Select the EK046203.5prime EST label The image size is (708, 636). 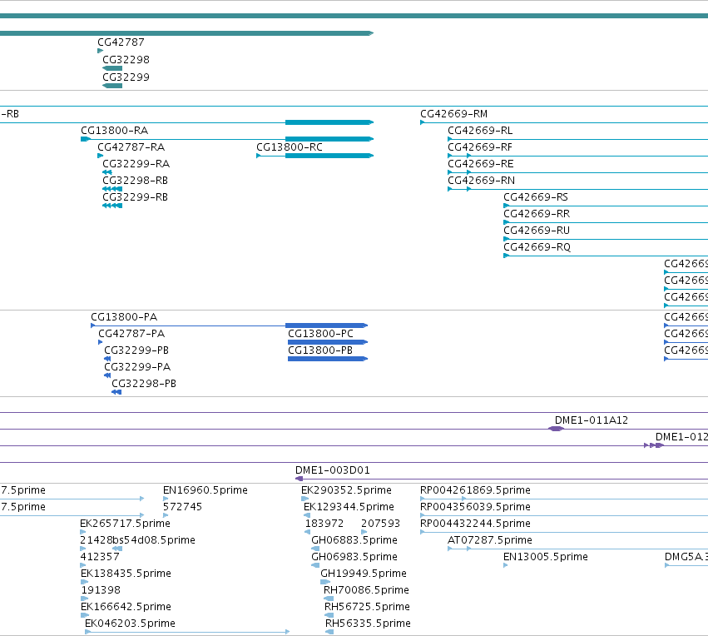point(130,624)
